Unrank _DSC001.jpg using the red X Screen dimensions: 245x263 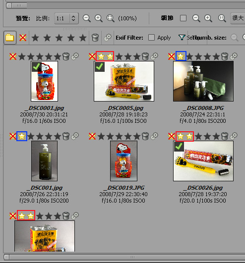pyautogui.click(x=13, y=136)
